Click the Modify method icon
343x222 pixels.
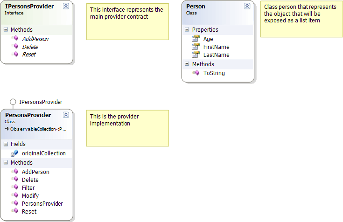14,196
